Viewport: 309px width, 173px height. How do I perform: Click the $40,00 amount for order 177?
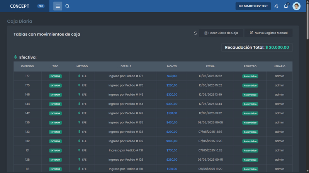click(x=172, y=76)
